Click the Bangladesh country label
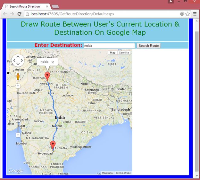The image size is (200, 180). (x=121, y=110)
